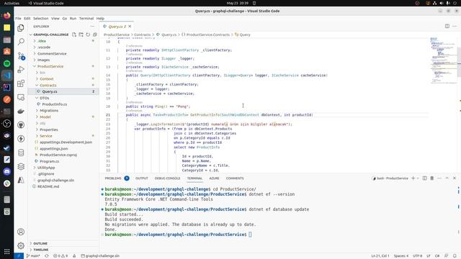This screenshot has height=259, width=461.
Task: Open the Search view in activity bar
Action: click(21, 42)
